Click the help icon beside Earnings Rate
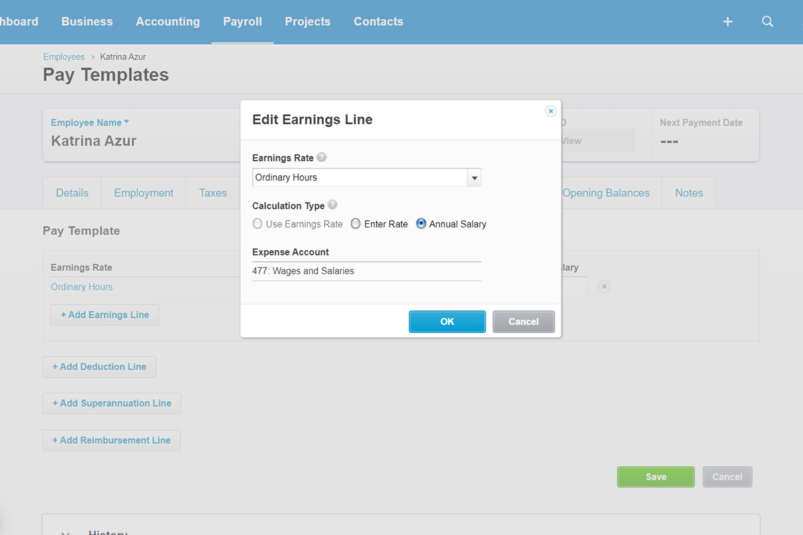This screenshot has width=803, height=535. tap(321, 157)
